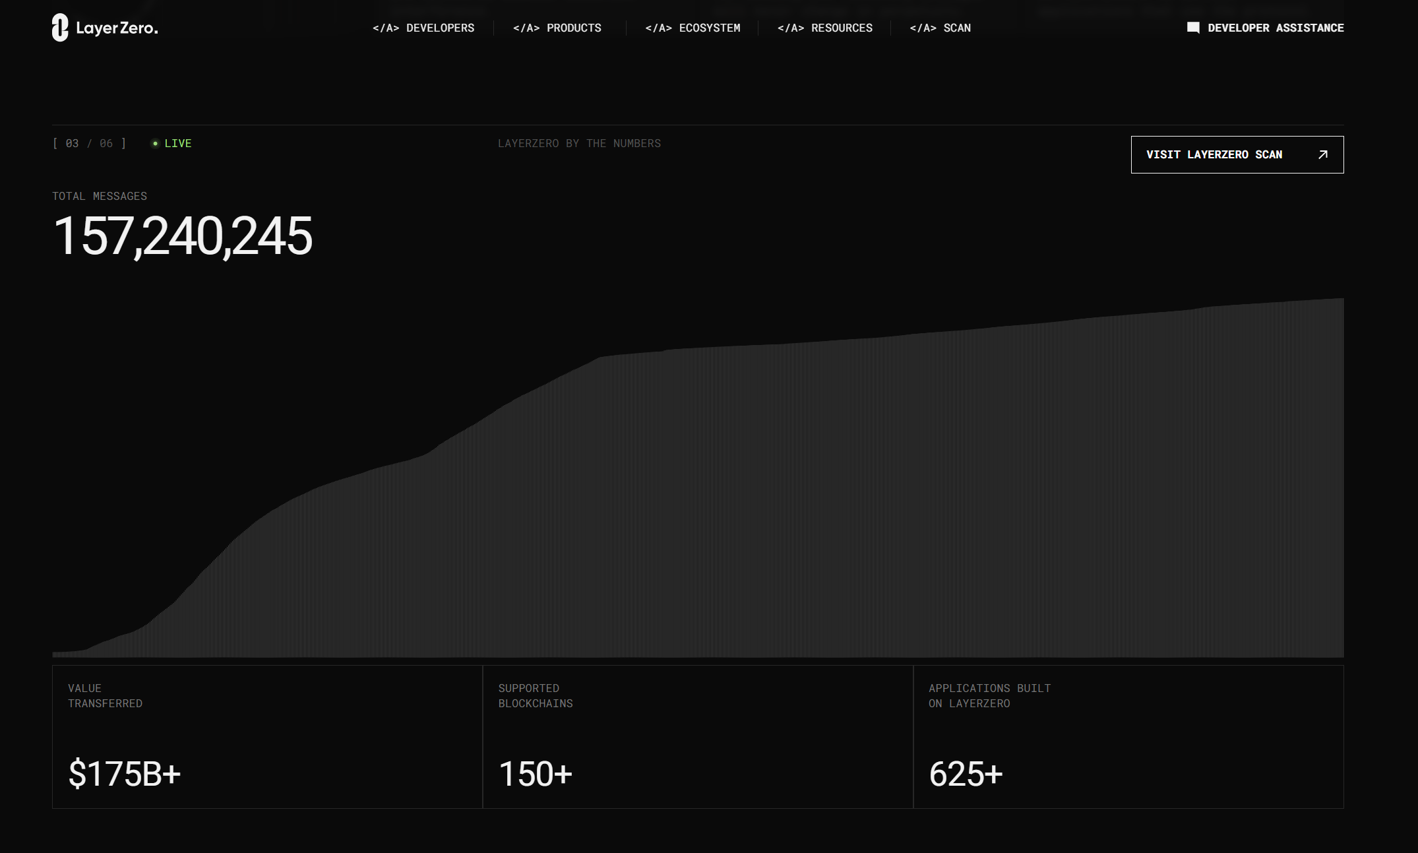This screenshot has width=1418, height=853.
Task: Click the LayerZero logo icon
Action: [x=60, y=28]
